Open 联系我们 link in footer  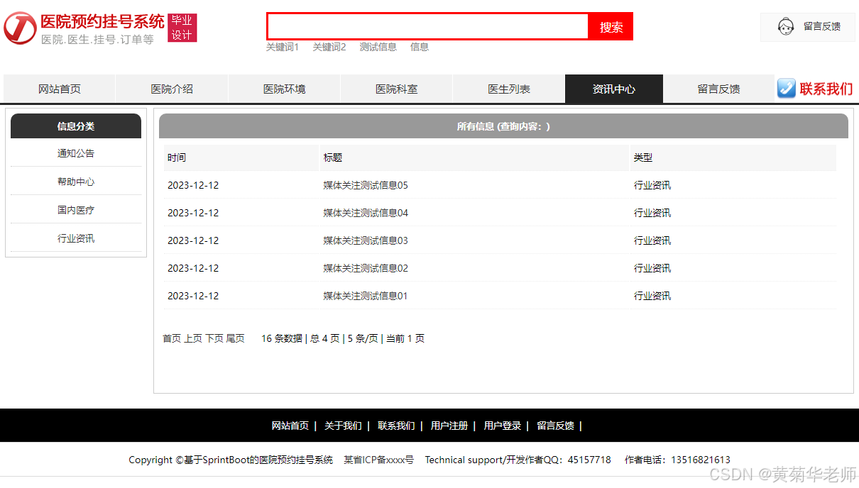(x=396, y=426)
